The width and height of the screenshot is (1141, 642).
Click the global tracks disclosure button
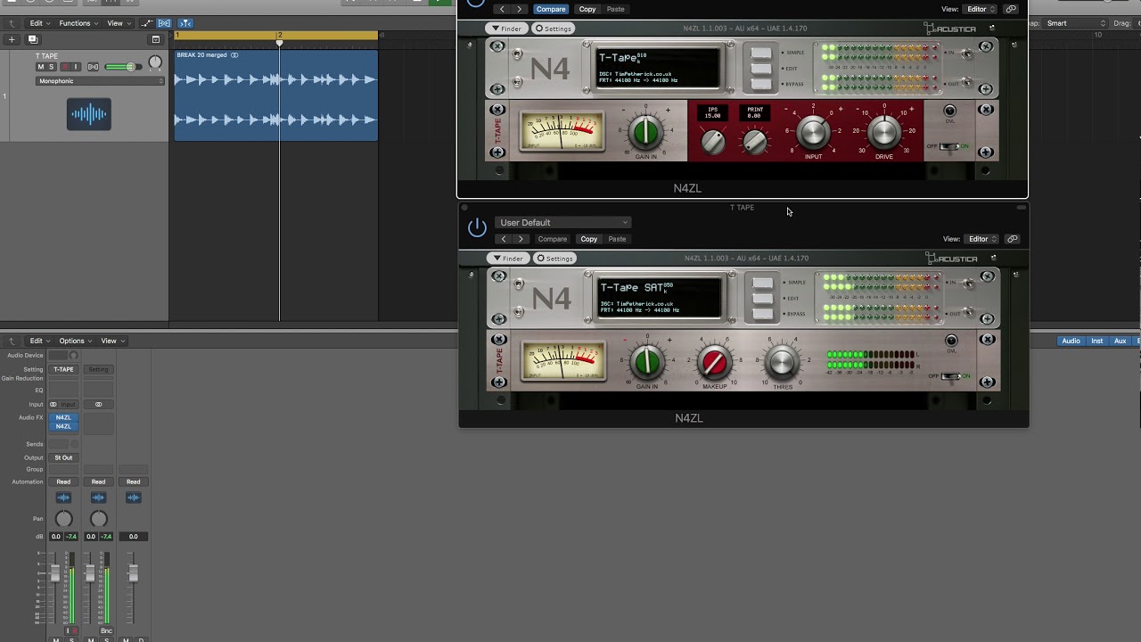[x=156, y=39]
